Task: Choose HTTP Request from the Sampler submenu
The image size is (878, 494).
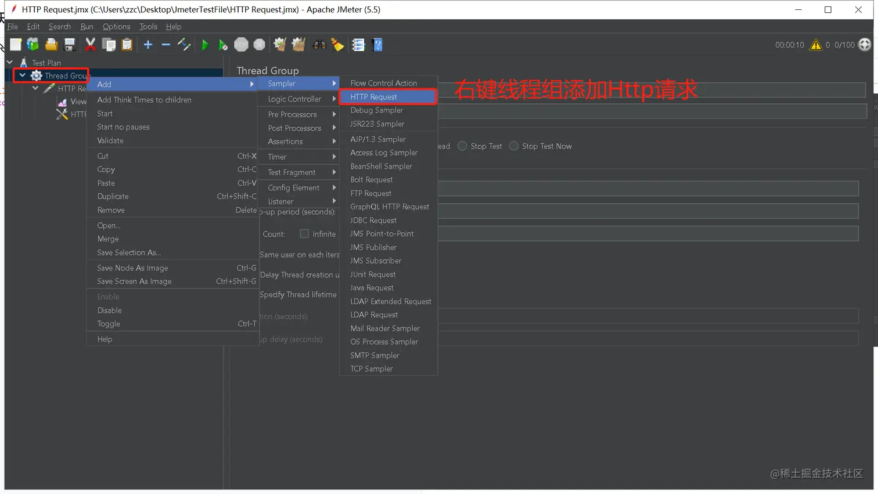Action: 388,97
